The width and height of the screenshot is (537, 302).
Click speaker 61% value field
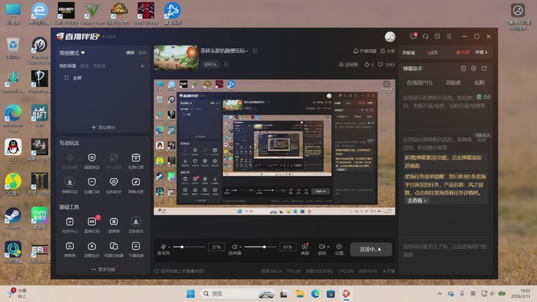288,247
